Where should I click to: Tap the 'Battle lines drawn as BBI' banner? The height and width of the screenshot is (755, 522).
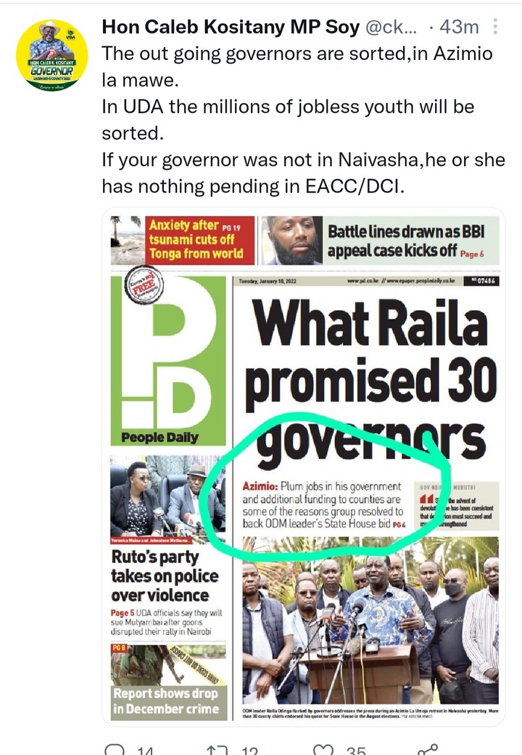(406, 241)
